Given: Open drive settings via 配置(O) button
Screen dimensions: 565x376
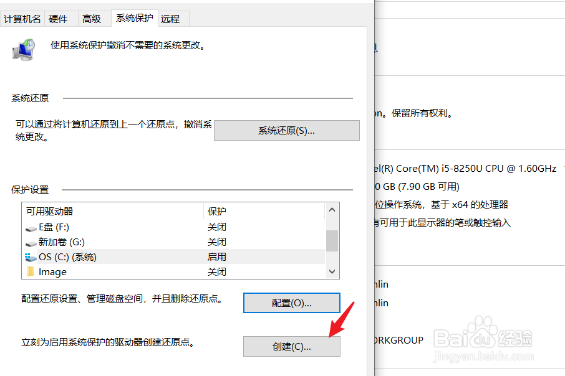Looking at the screenshot, I should click(291, 303).
